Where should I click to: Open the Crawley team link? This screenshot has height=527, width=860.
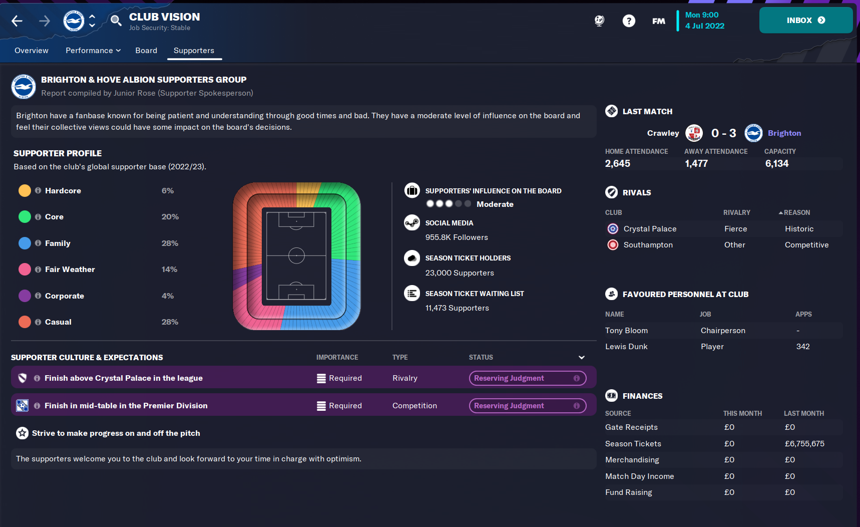pyautogui.click(x=663, y=133)
